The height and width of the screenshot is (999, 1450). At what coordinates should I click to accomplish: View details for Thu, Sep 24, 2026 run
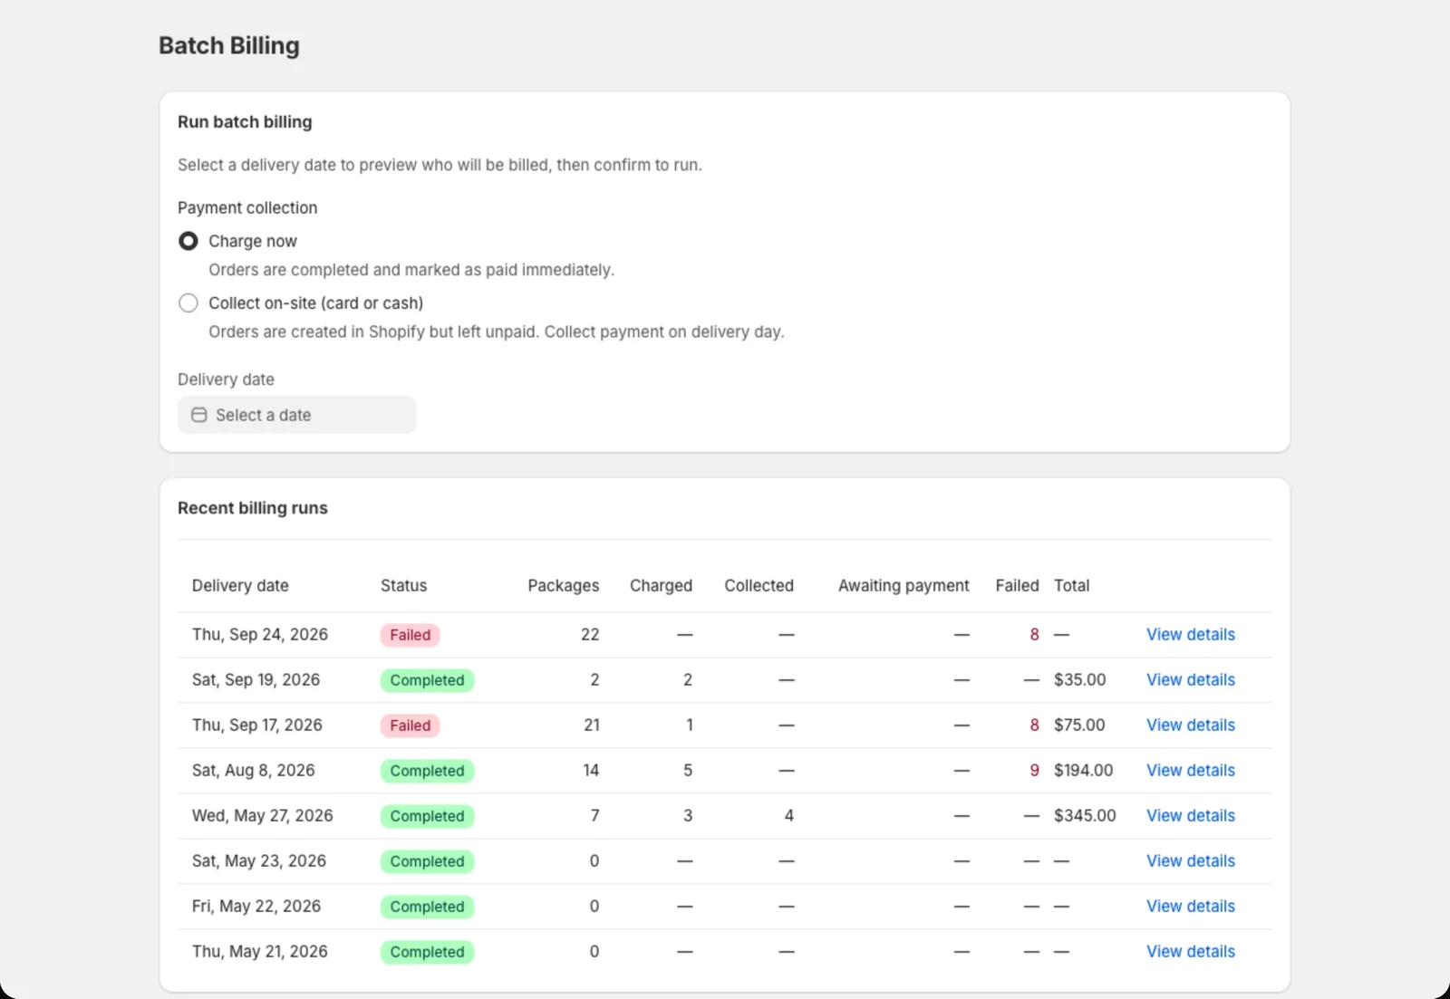pyautogui.click(x=1190, y=635)
